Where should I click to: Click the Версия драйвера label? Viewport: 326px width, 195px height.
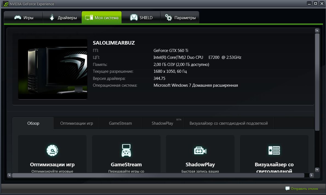[109, 78]
